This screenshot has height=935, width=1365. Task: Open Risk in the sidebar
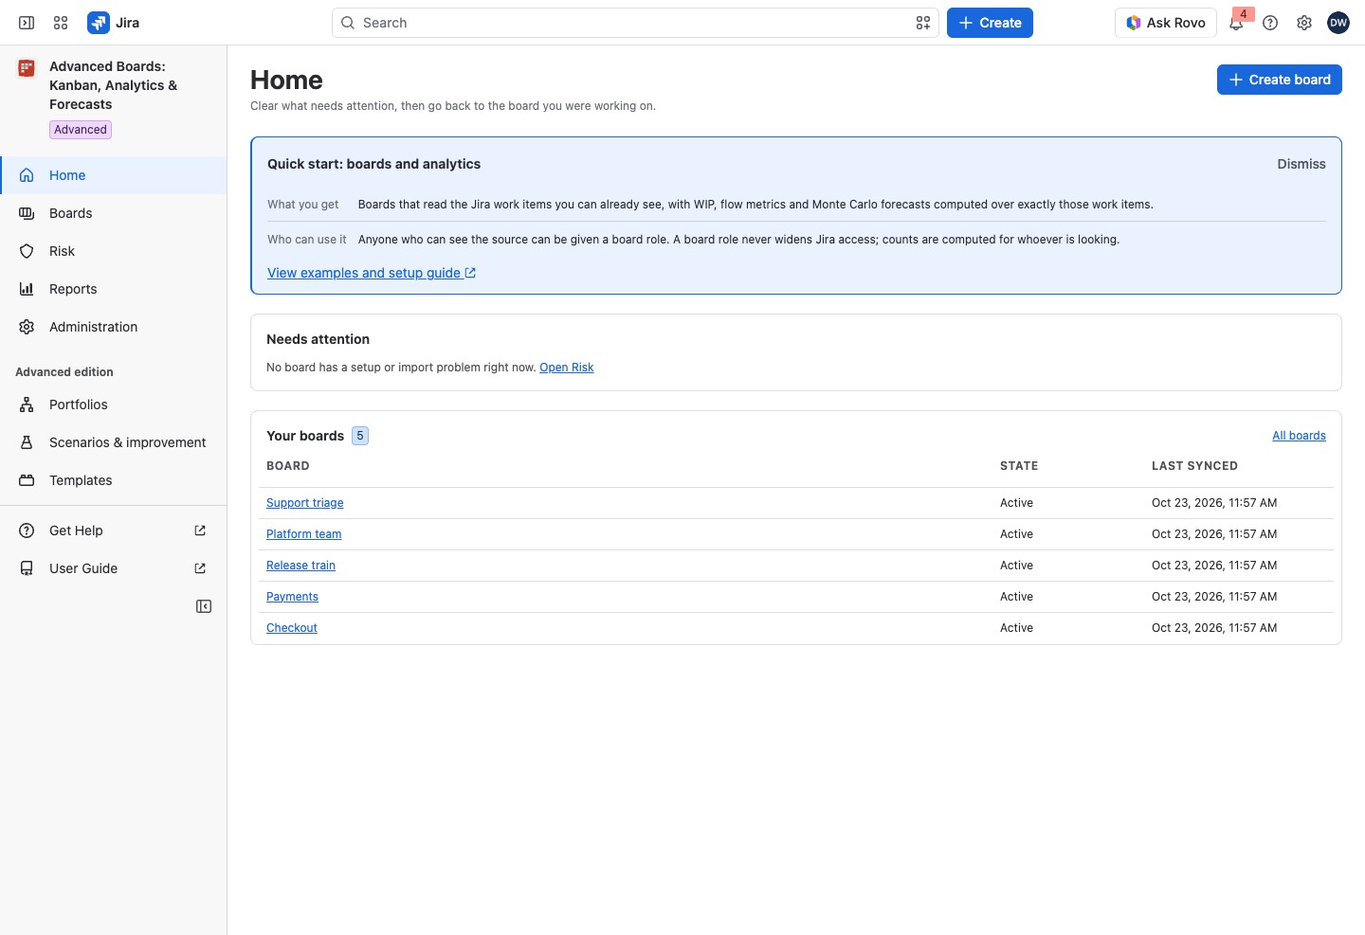(114, 251)
